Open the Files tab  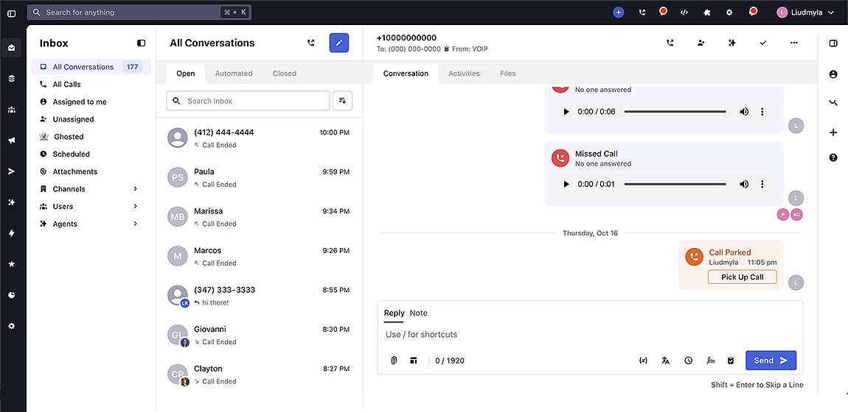(x=508, y=74)
